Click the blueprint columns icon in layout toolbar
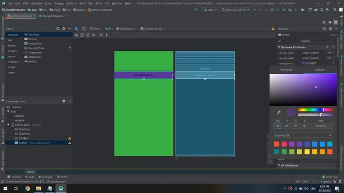 coord(82,35)
